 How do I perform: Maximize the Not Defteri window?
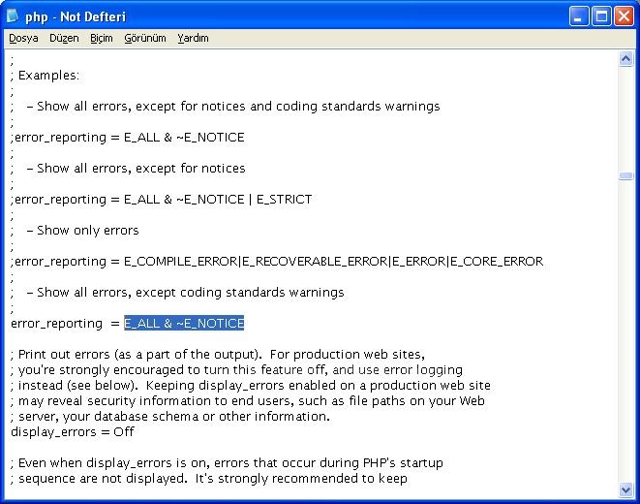(x=600, y=16)
